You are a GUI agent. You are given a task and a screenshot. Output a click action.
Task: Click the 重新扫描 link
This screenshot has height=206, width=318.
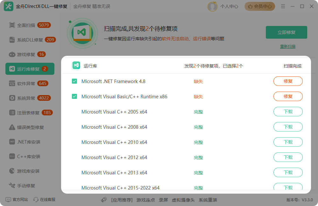coord(287,47)
